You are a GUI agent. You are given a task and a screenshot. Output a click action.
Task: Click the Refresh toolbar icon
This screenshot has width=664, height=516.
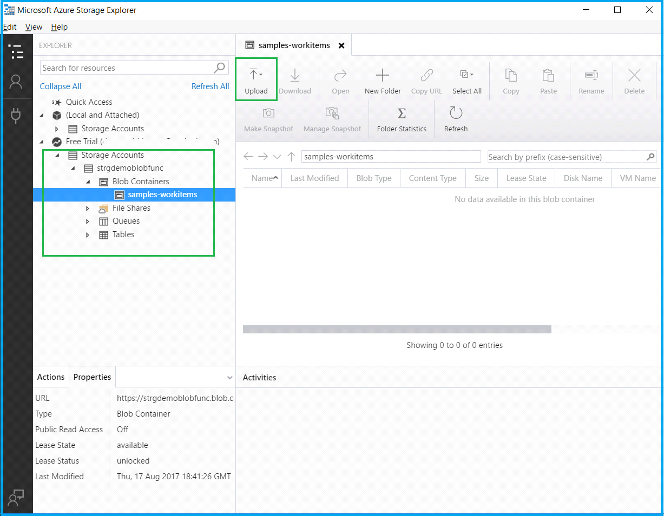[456, 113]
